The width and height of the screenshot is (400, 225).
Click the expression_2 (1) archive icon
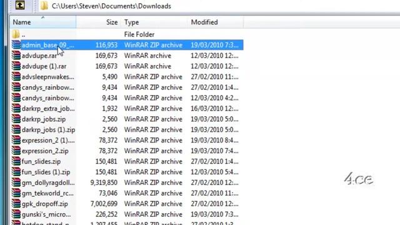[16, 140]
